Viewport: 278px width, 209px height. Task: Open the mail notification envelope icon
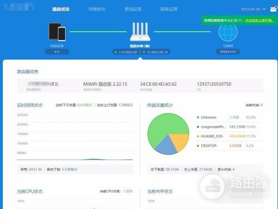[273, 9]
